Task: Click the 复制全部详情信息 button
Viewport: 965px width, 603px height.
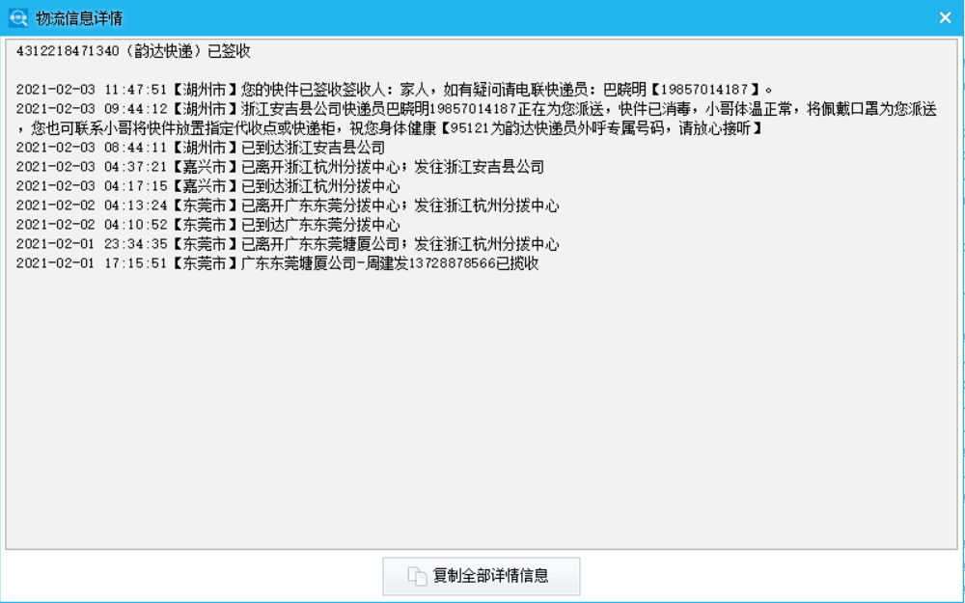Action: coord(482,576)
